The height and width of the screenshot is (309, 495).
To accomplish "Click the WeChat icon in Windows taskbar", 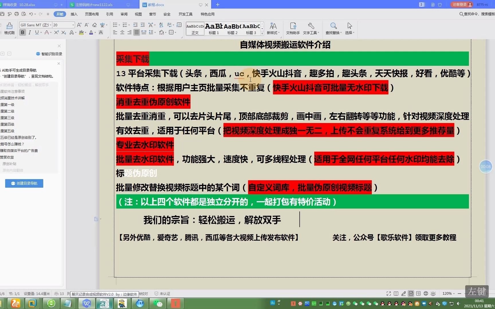I will pyautogui.click(x=158, y=303).
